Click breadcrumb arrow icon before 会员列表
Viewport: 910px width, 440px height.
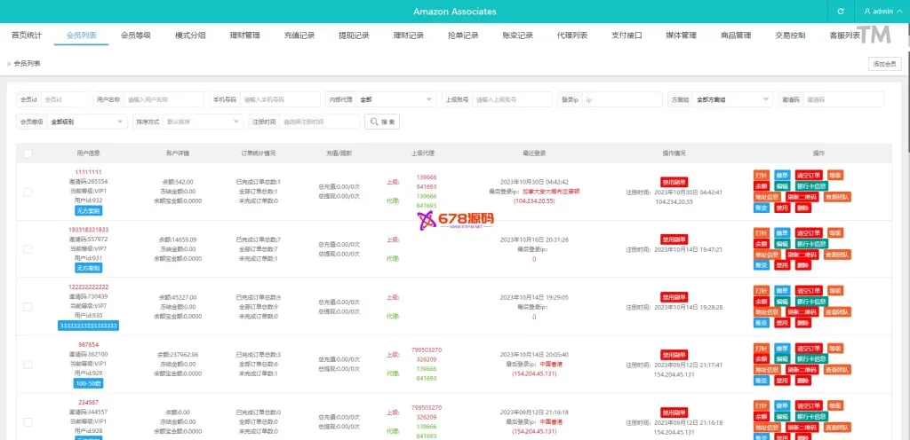[x=9, y=64]
